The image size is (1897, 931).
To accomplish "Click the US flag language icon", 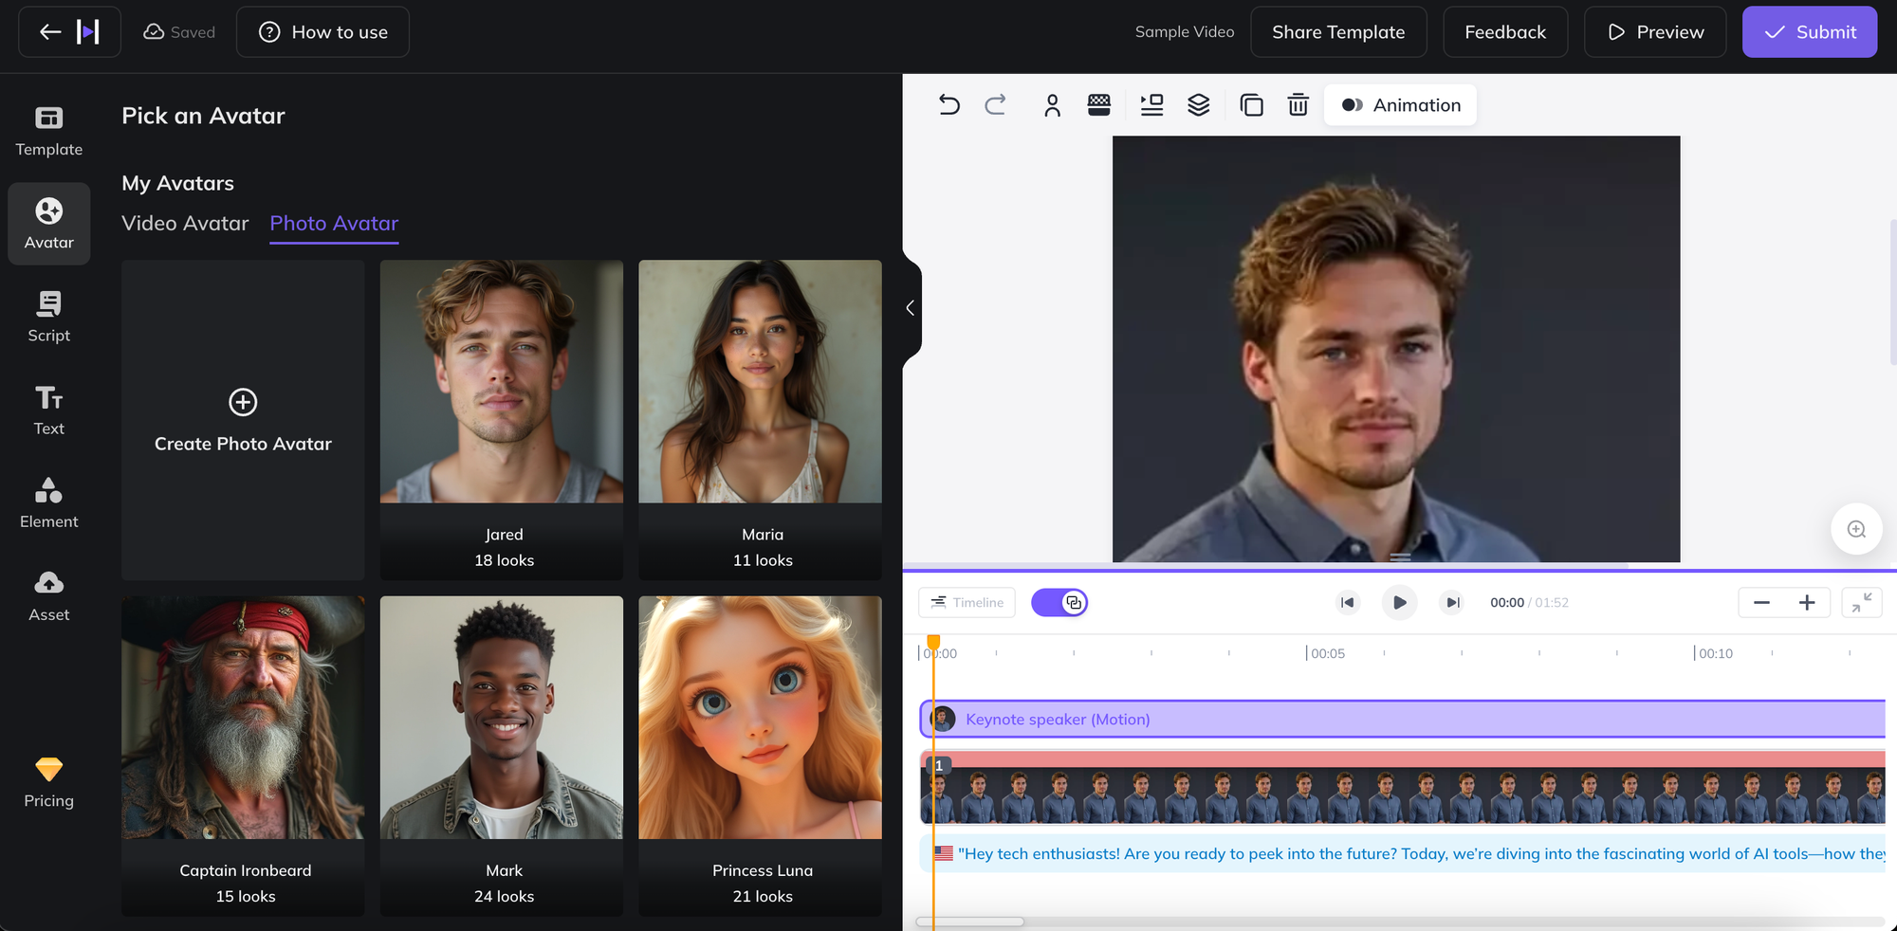I will tap(943, 854).
